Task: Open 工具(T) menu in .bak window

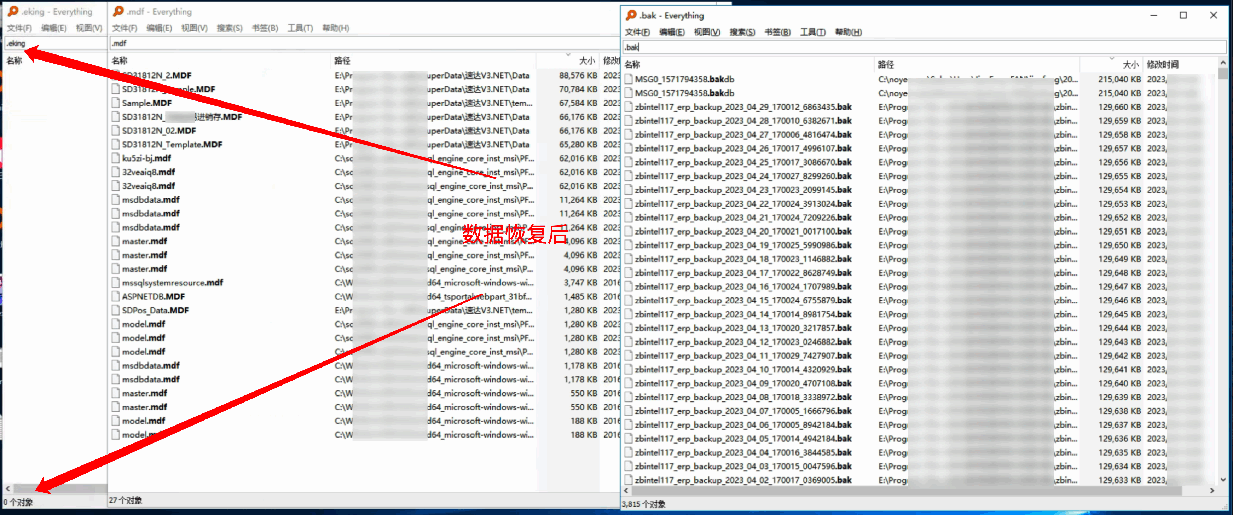Action: [812, 32]
